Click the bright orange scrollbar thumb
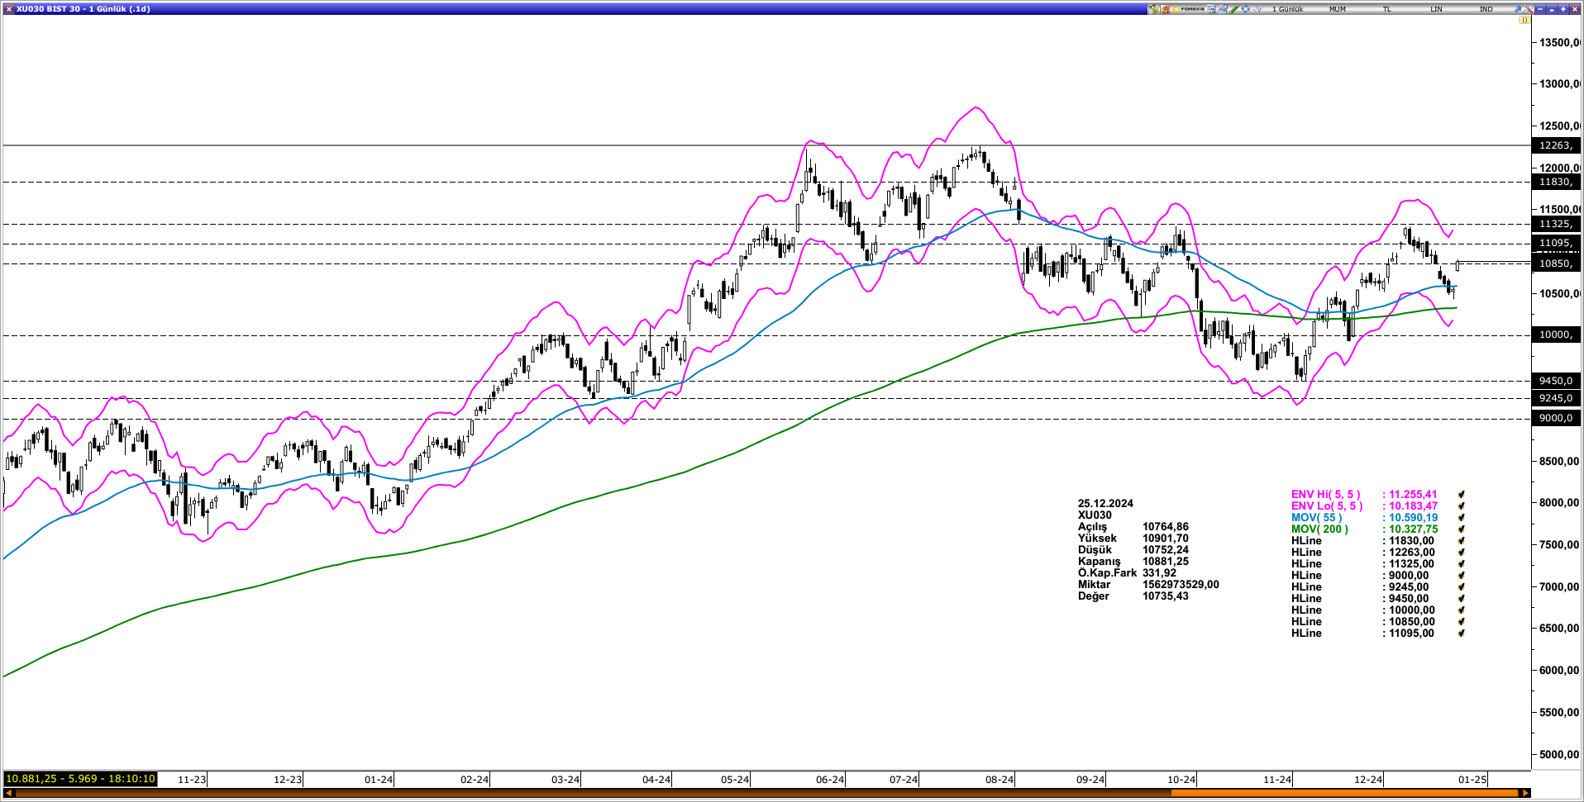 (x=1345, y=793)
